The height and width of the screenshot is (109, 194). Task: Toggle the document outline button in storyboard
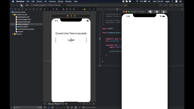(x=45, y=104)
